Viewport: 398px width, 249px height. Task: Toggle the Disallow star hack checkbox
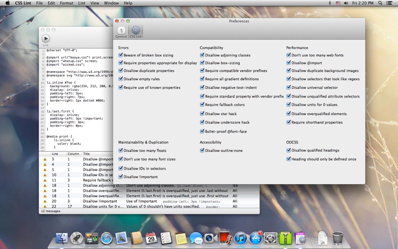click(202, 114)
